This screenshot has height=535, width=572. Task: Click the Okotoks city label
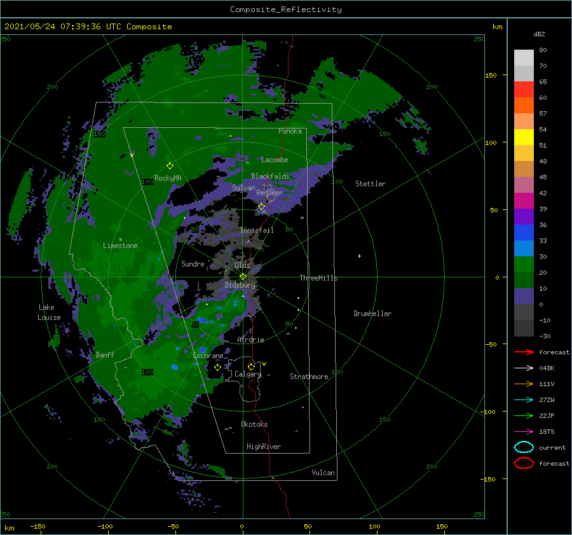pos(254,424)
